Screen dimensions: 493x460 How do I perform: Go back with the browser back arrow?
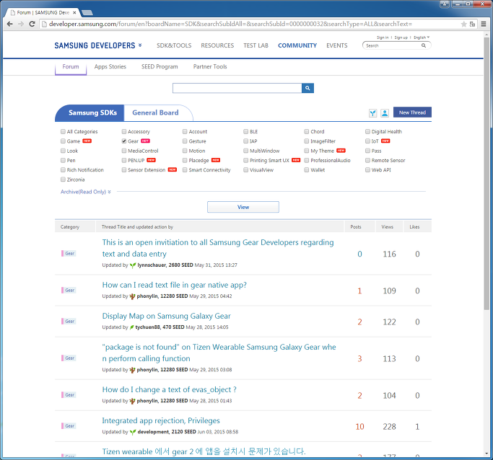(x=10, y=24)
